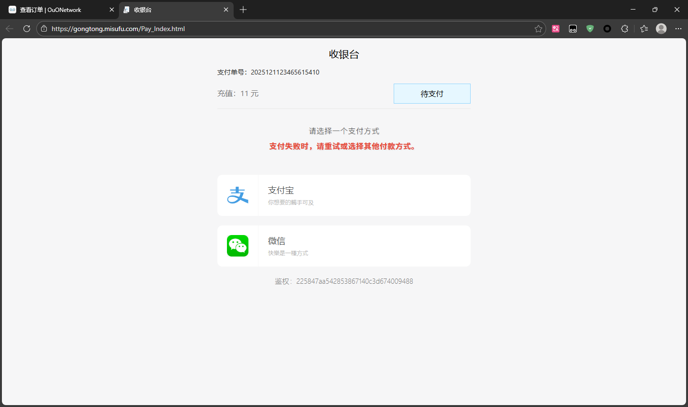Open the browser Extensions puzzle icon

click(624, 29)
